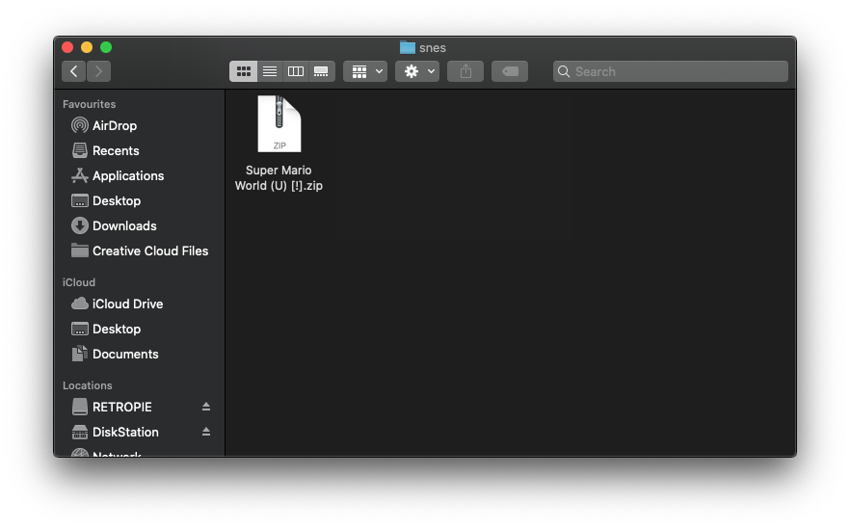Eject the DiskStation volume
The image size is (850, 528).
coord(206,432)
